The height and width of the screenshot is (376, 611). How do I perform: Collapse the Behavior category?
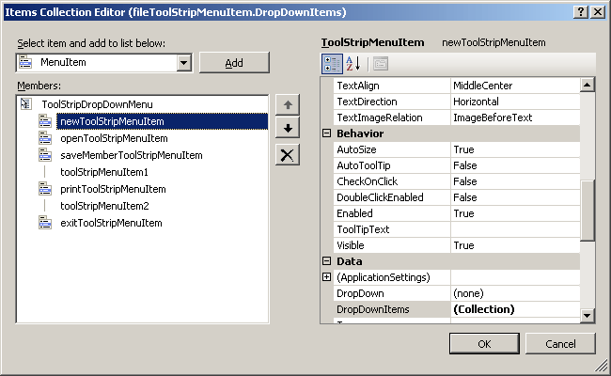click(327, 133)
